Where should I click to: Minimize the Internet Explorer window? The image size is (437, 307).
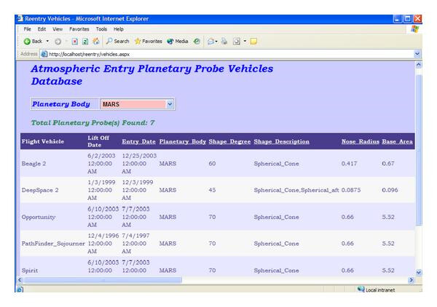398,19
